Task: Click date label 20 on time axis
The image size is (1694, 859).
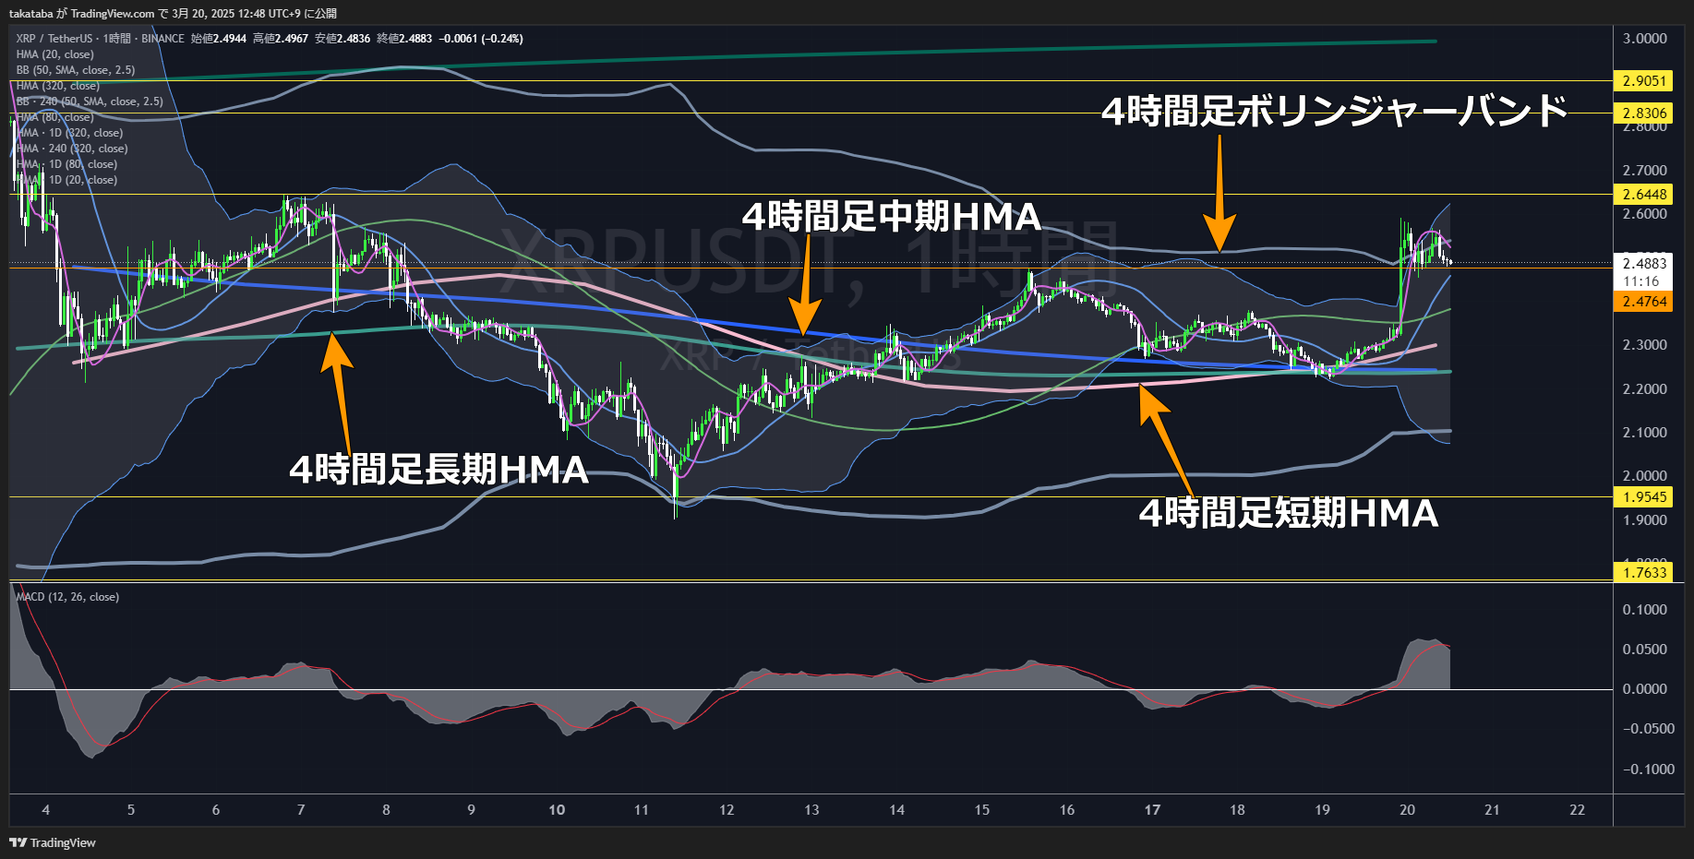Action: tap(1407, 810)
